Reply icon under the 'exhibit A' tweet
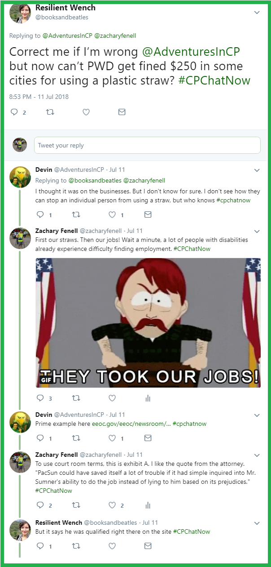271x567 pixels. [40, 505]
